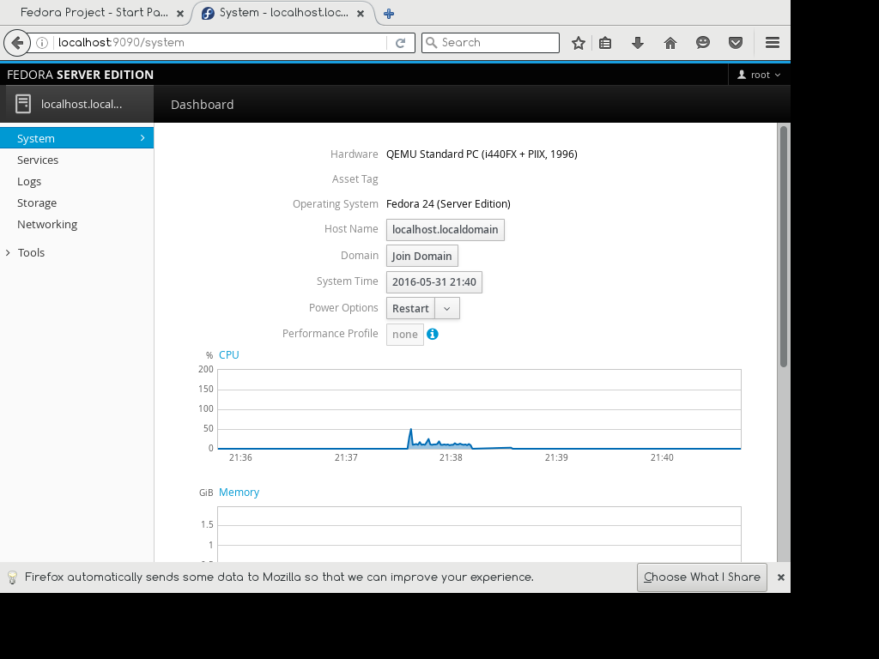Click the magnifier icon in search box
Screen dimensions: 879x659
431,43
